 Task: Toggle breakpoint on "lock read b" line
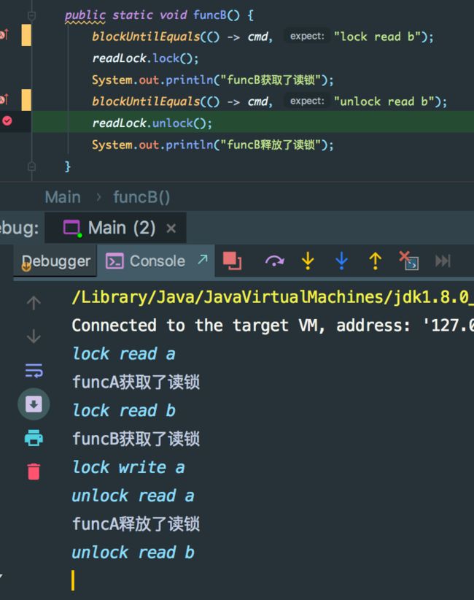(x=4, y=35)
